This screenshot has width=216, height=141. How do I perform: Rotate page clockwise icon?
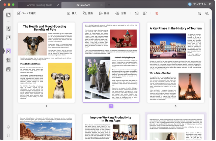click(x=144, y=13)
